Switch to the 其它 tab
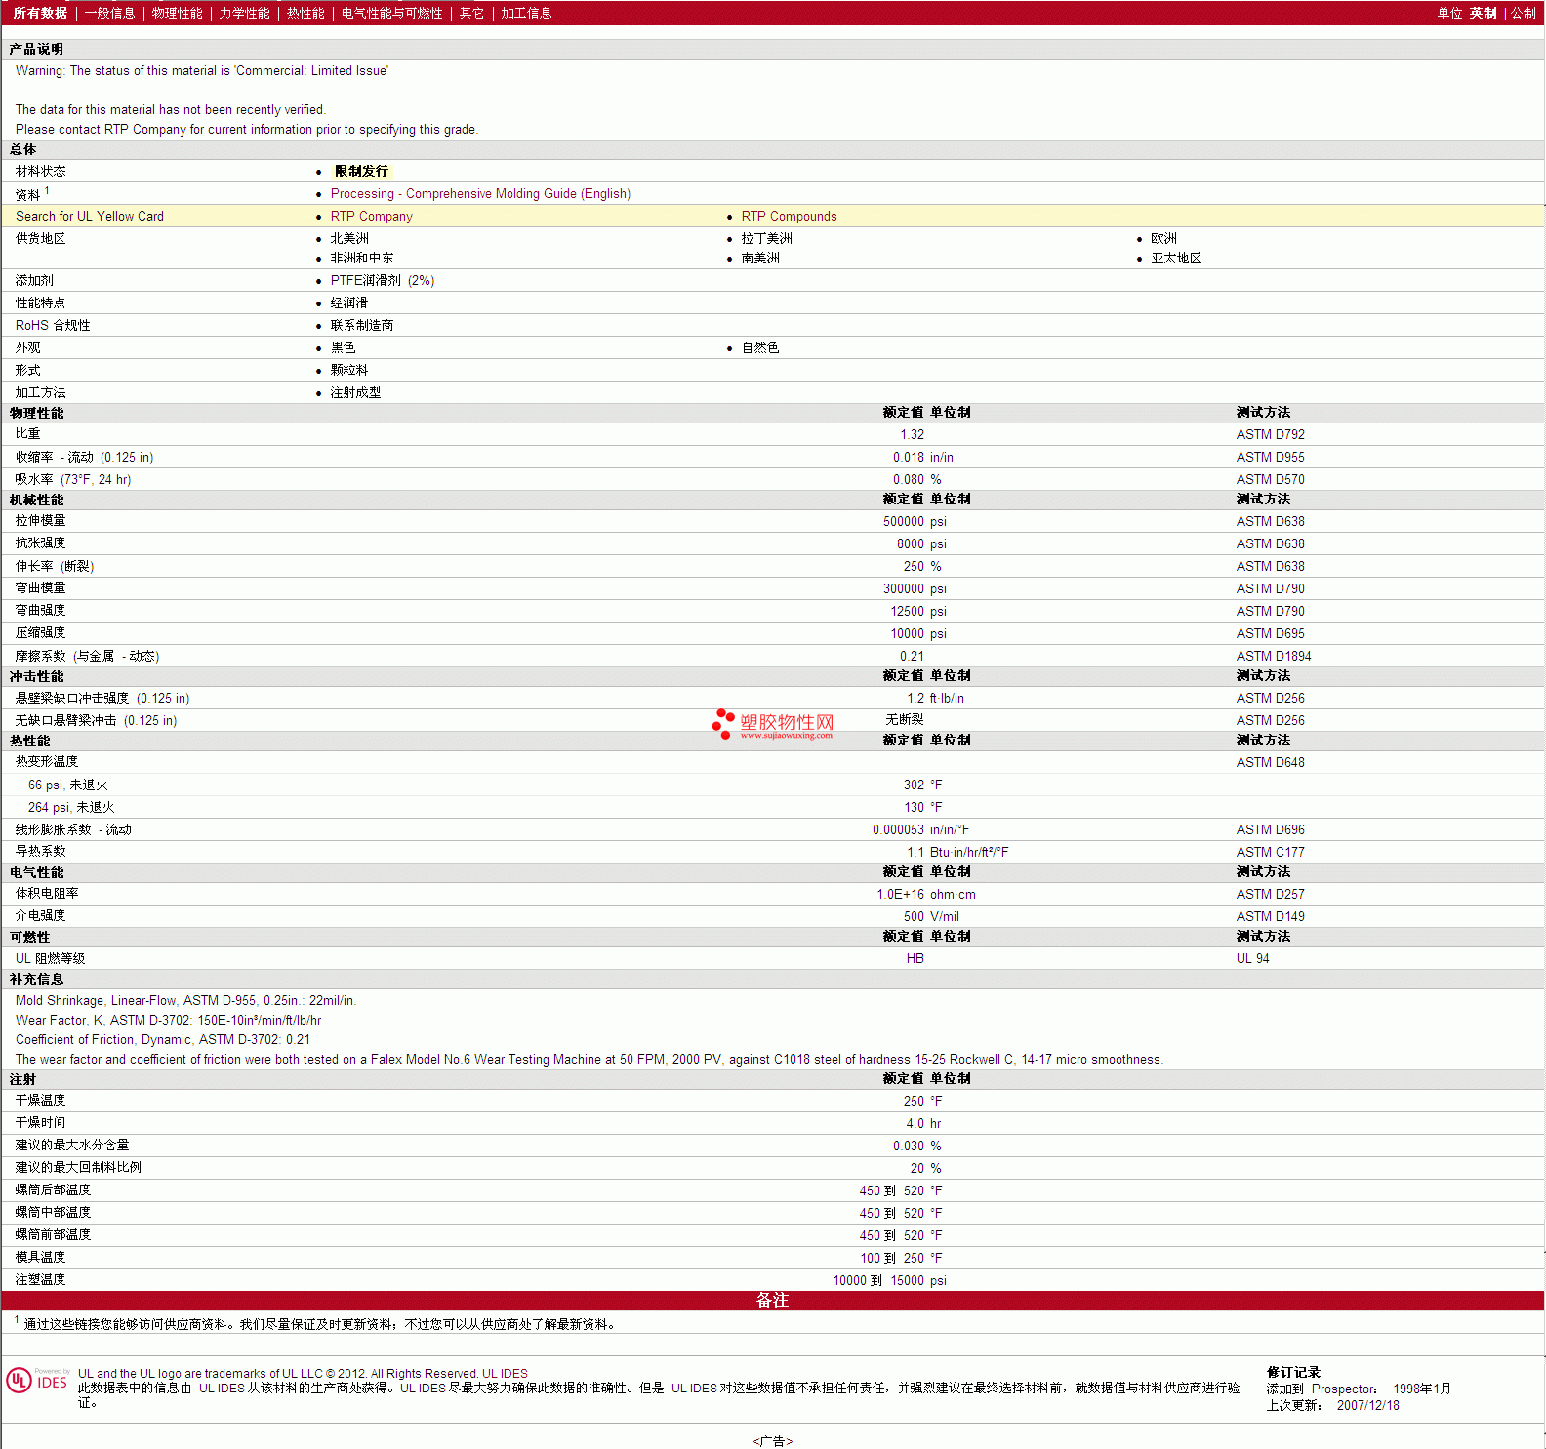1546x1449 pixels. click(x=472, y=14)
